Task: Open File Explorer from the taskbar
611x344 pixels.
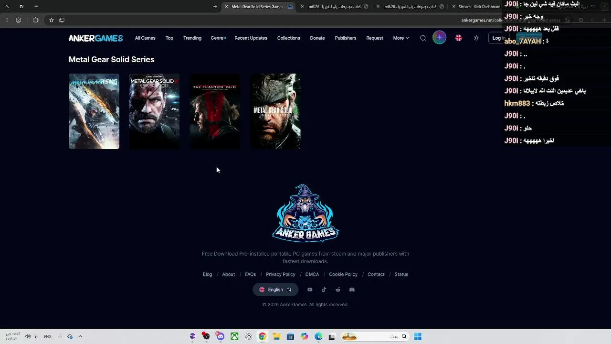Action: 276,337
